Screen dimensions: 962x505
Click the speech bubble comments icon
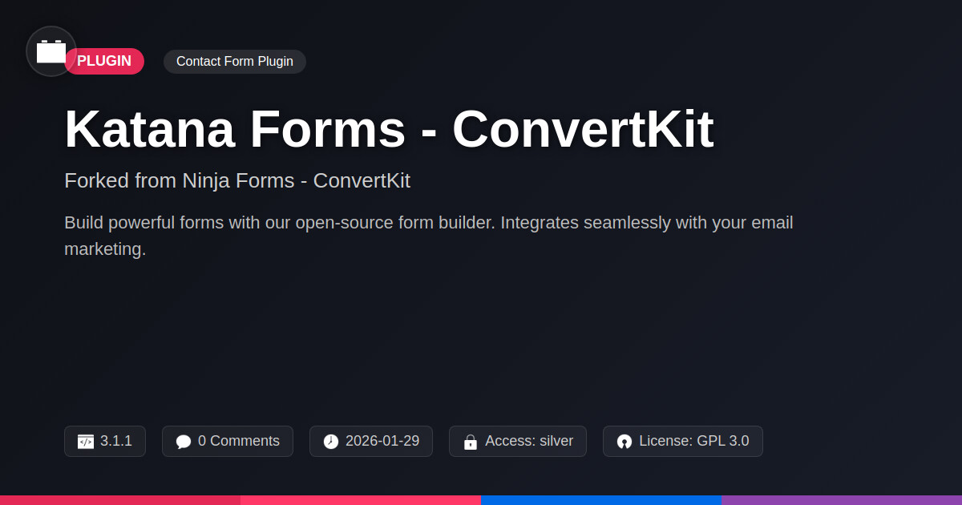pos(184,442)
